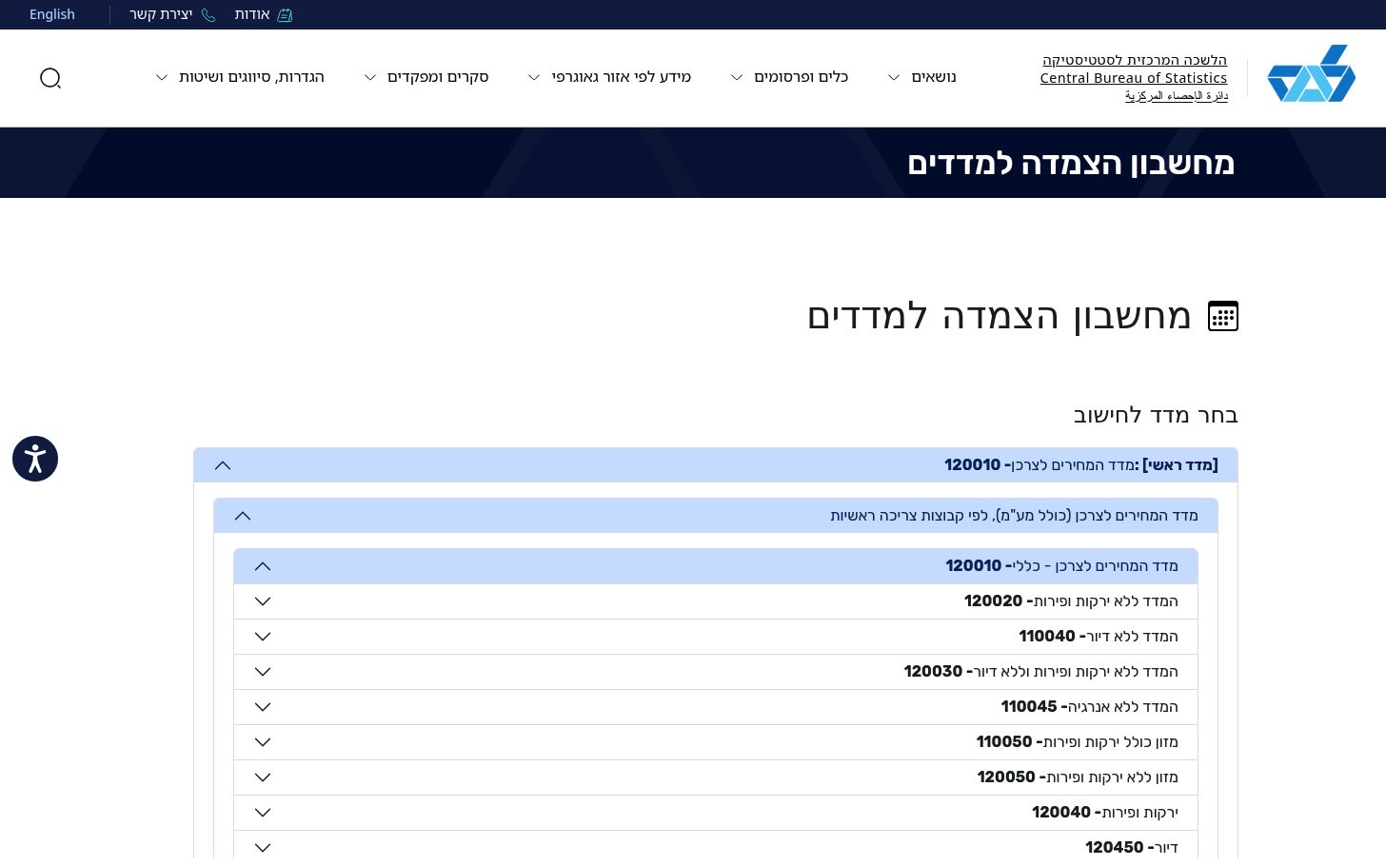Viewport: 1386px width, 866px height.
Task: Open the אודות about link
Action: (x=252, y=14)
